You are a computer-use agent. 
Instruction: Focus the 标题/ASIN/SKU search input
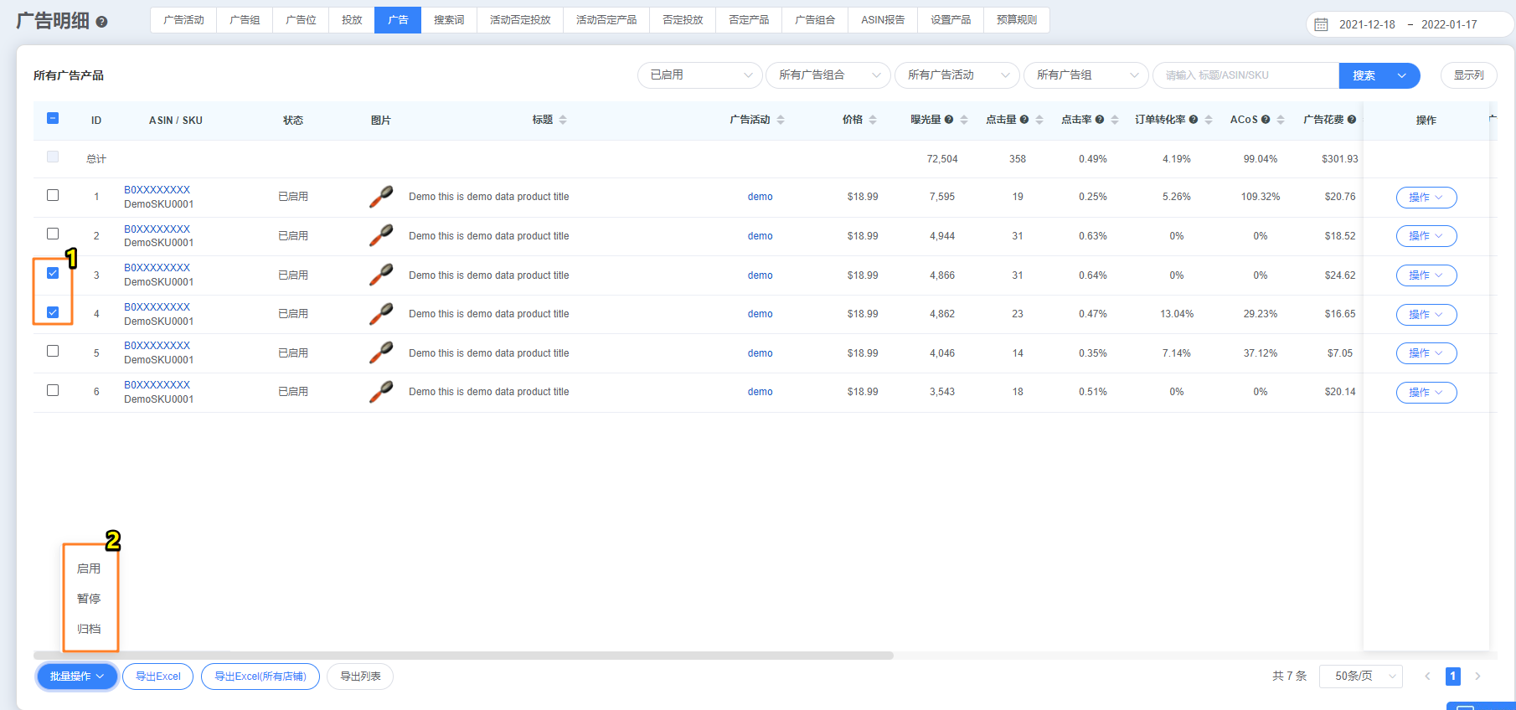point(1245,75)
